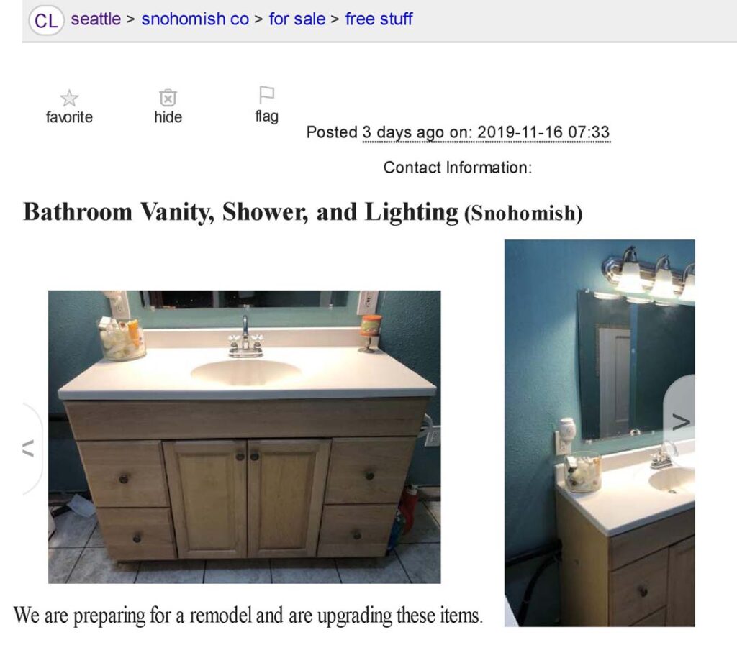Click the (Snohomish) location in title
Image resolution: width=737 pixels, height=663 pixels.
524,213
